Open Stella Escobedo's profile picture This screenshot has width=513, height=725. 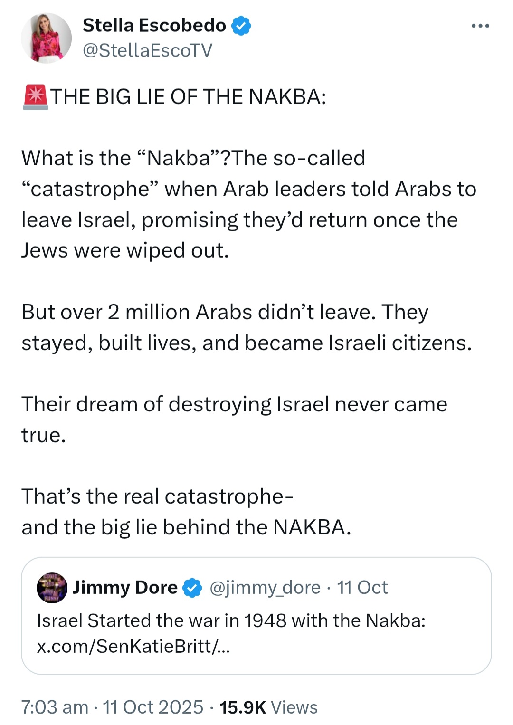(x=46, y=38)
